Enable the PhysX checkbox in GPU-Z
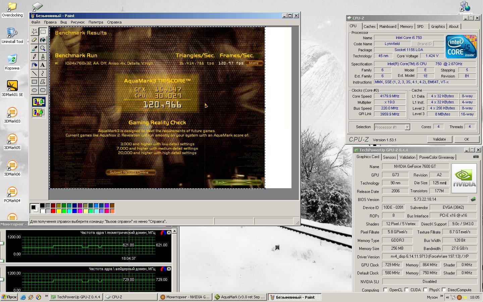The width and height of the screenshot is (483, 302). (425, 290)
